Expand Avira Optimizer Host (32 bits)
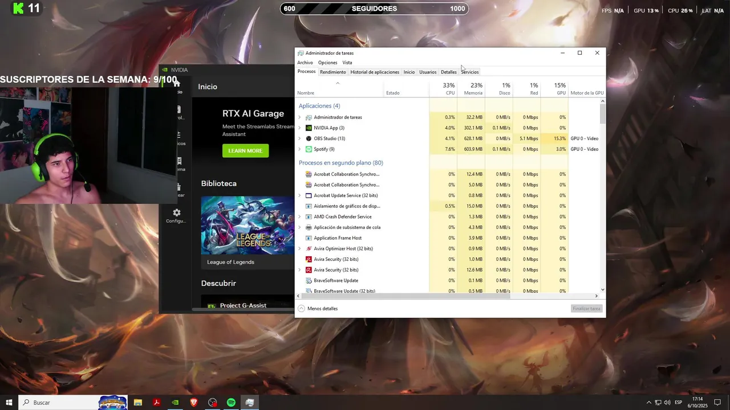This screenshot has height=410, width=730. tap(299, 249)
